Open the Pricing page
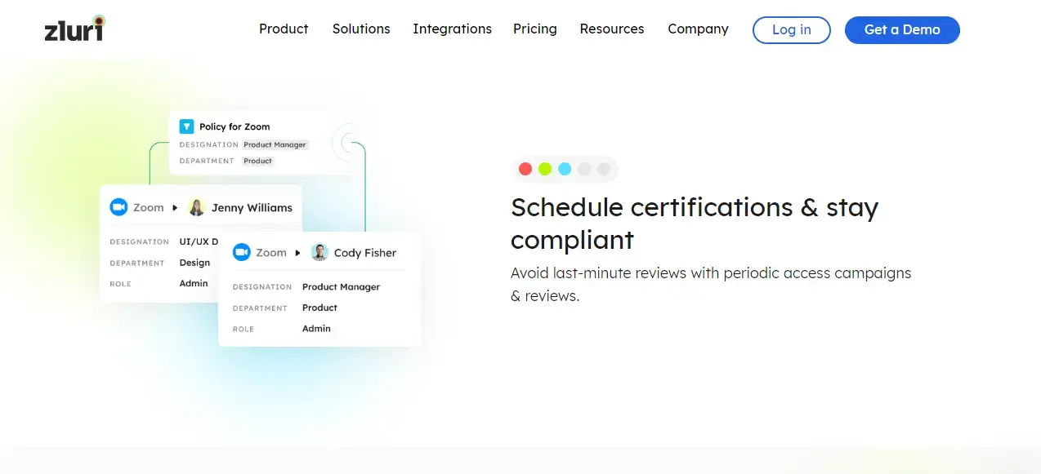This screenshot has height=474, width=1041. click(535, 29)
